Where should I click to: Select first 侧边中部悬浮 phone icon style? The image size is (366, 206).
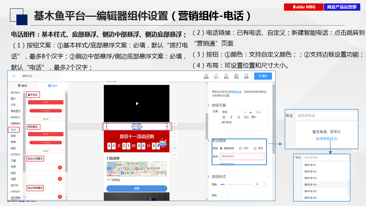coord(60,167)
